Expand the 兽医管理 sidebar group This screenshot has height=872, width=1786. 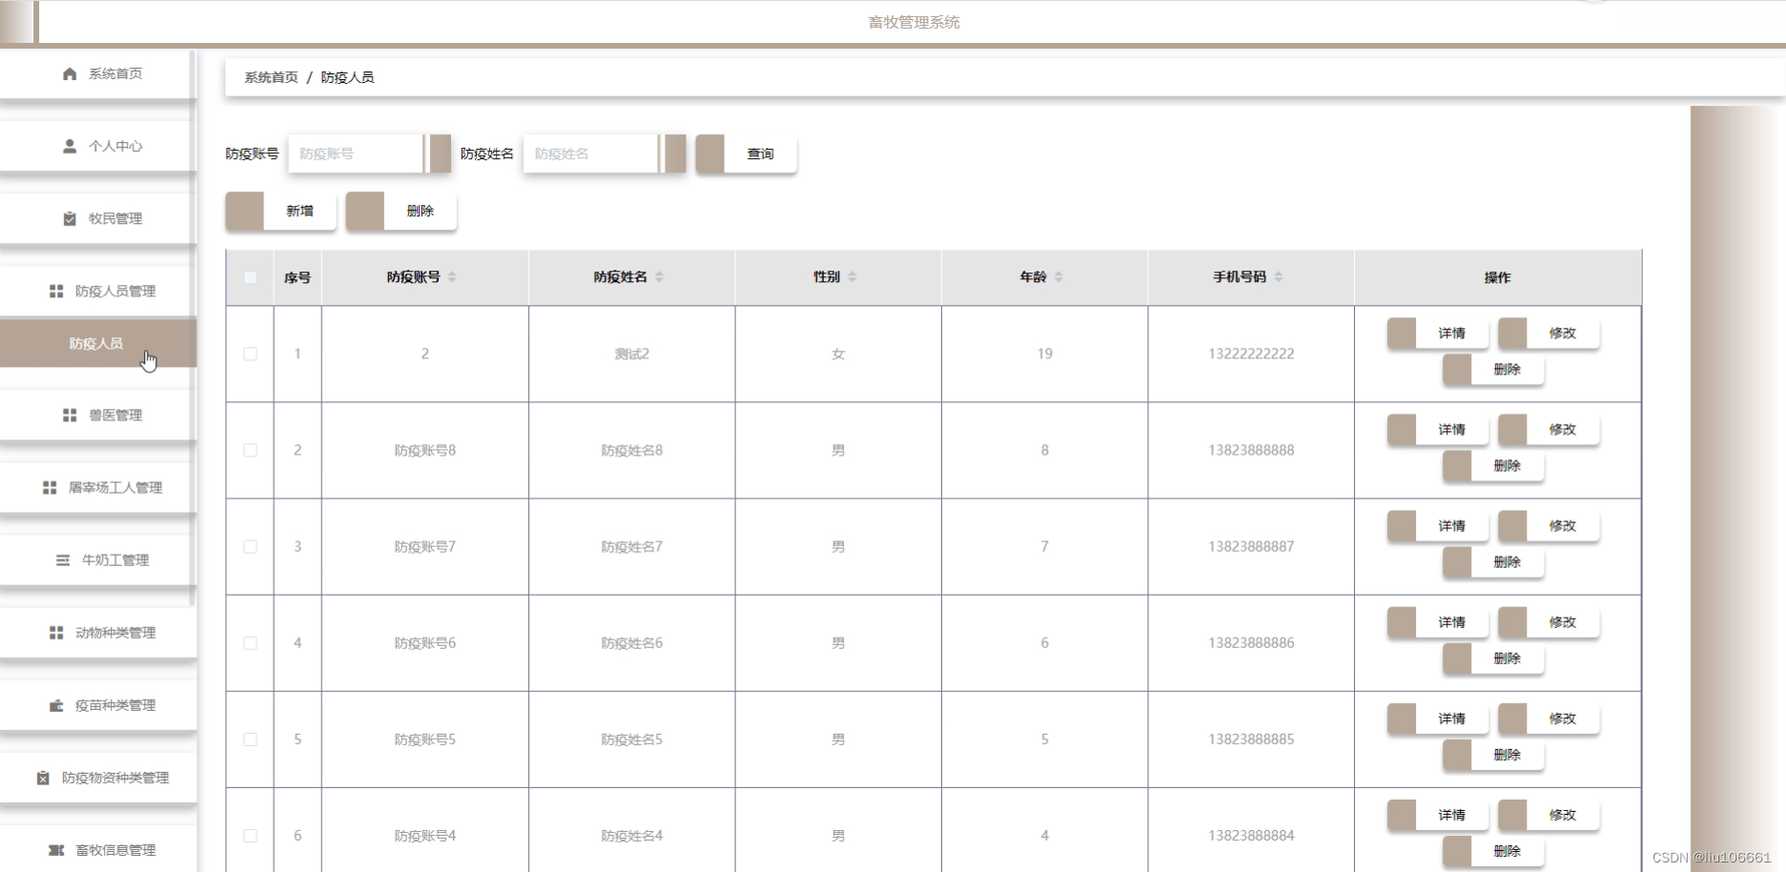point(96,415)
